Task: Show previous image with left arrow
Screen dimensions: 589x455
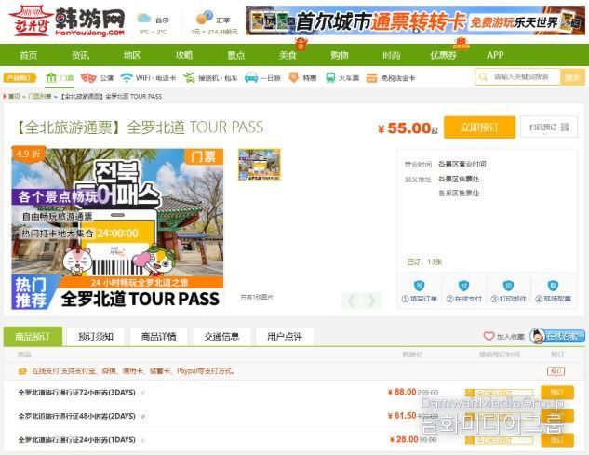Action: 351,301
